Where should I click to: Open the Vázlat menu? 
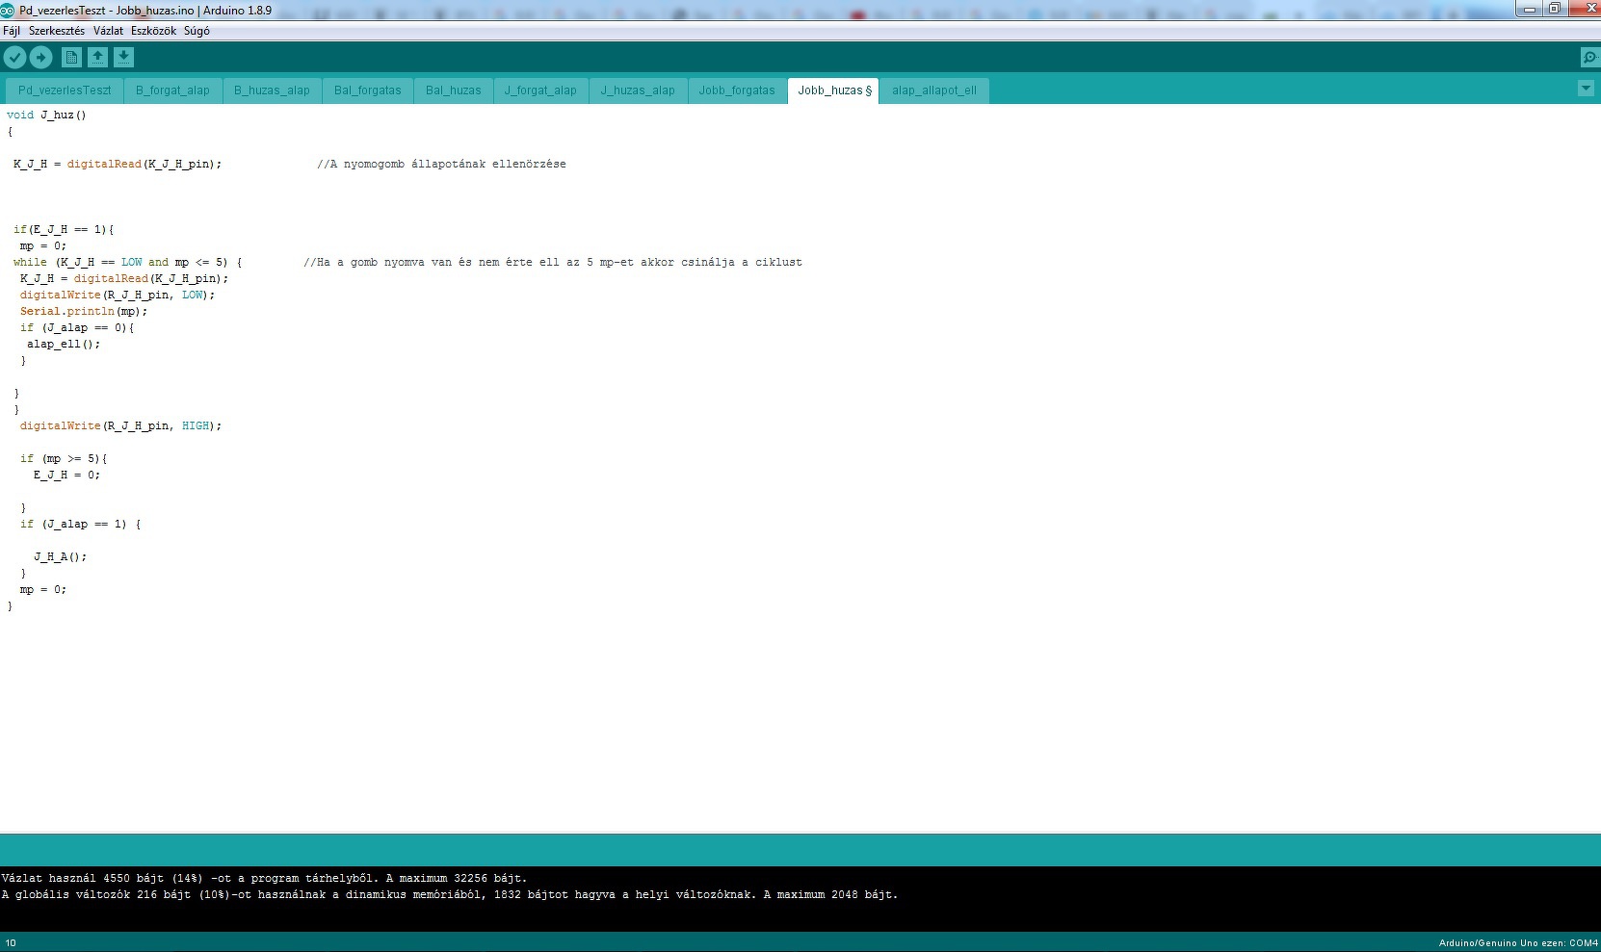click(108, 31)
